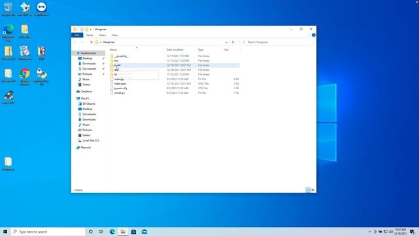Select the bin folder
The image size is (419, 236).
(x=116, y=61)
